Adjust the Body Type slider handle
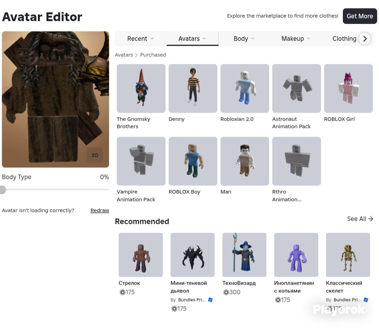379x329 pixels. (3, 190)
